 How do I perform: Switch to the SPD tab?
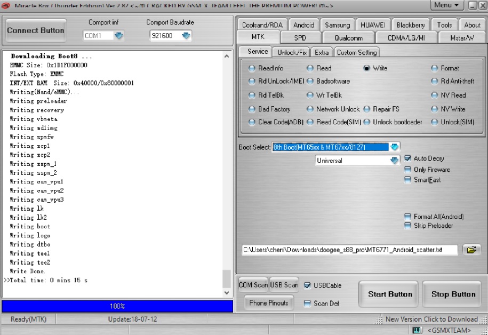point(300,38)
